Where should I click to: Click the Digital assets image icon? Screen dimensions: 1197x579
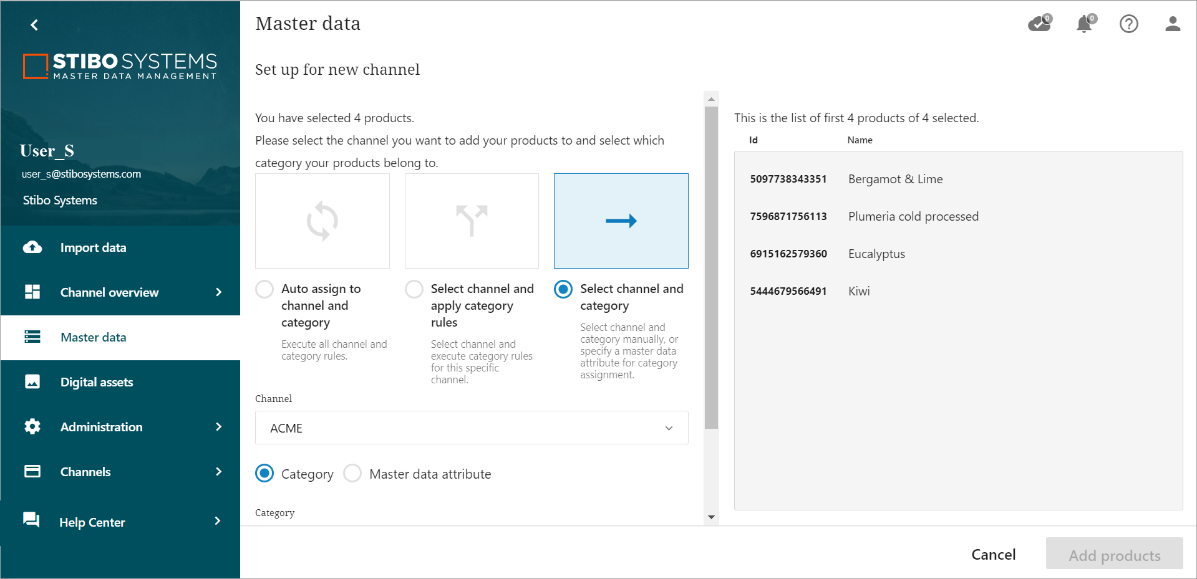click(32, 382)
